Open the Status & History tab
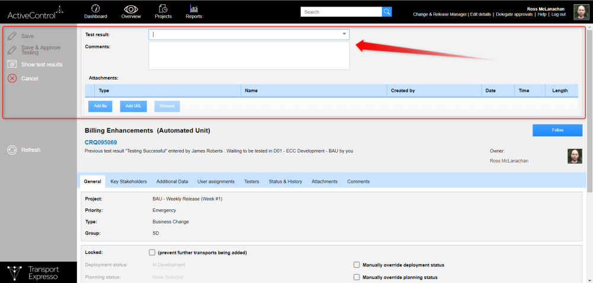This screenshot has height=283, width=593. 286,182
